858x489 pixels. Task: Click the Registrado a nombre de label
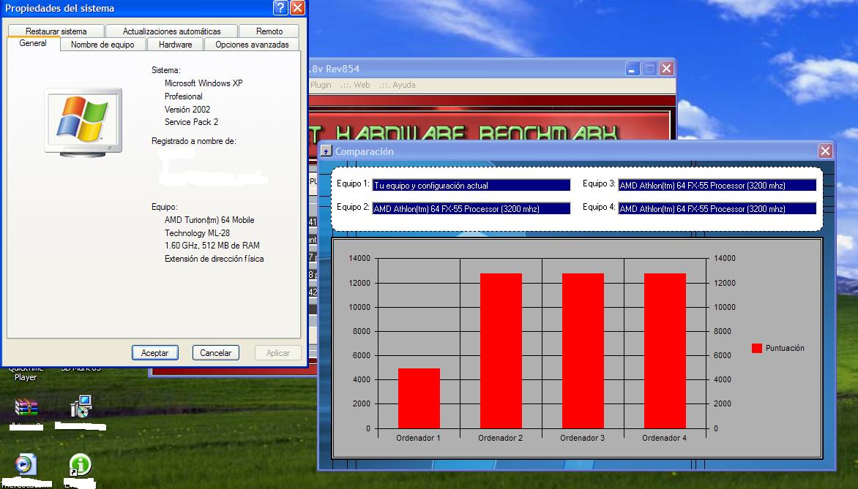[x=194, y=141]
